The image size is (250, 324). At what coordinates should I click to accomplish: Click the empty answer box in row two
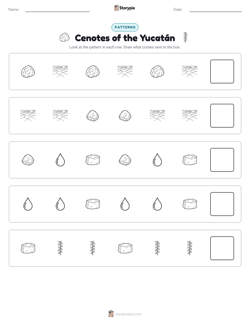pos(222,116)
